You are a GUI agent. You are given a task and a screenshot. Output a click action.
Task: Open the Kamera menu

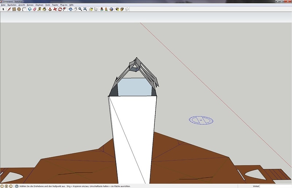[30, 5]
